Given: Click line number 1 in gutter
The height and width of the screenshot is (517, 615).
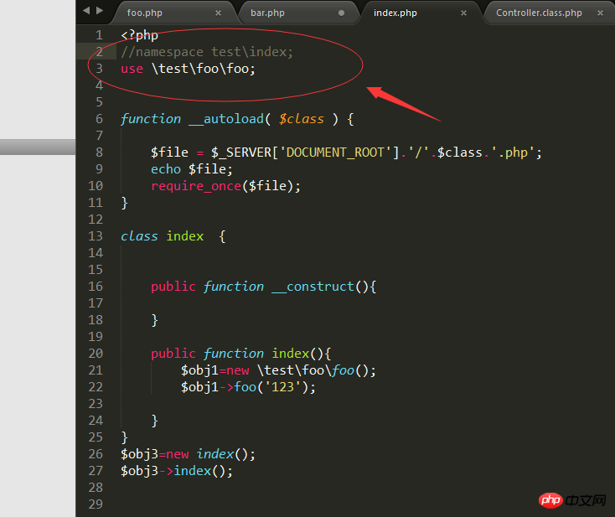Looking at the screenshot, I should coord(99,35).
